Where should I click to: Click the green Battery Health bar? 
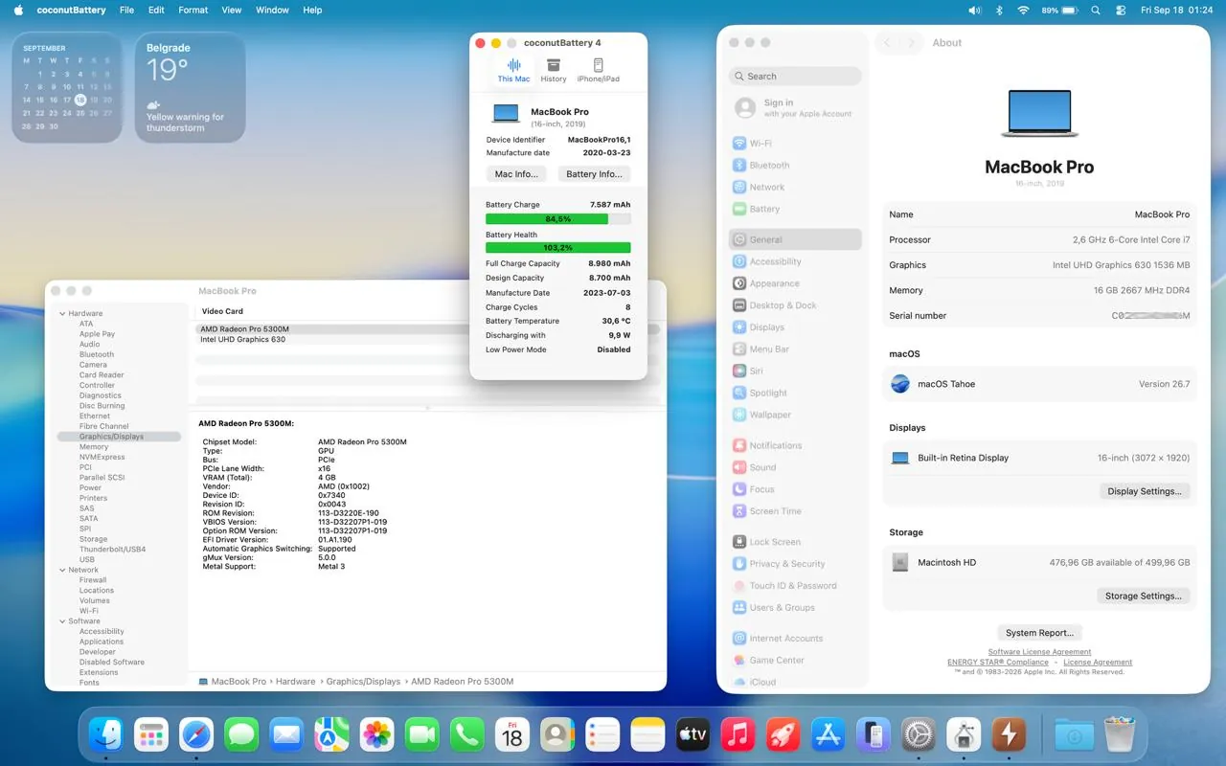(558, 248)
